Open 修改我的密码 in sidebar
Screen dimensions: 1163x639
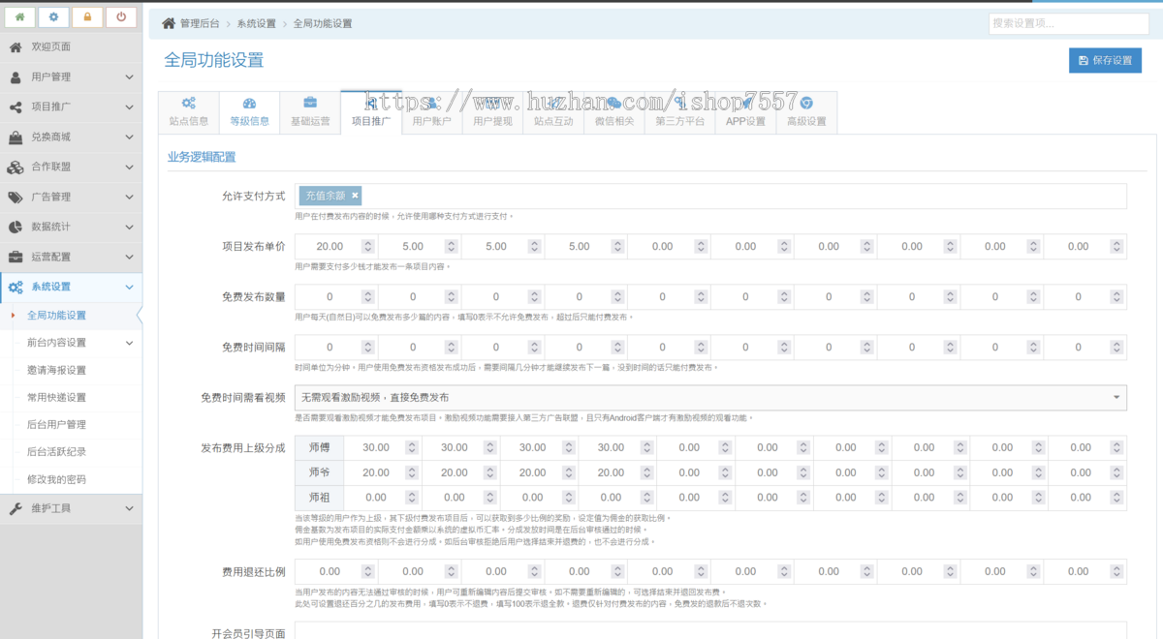coord(56,479)
